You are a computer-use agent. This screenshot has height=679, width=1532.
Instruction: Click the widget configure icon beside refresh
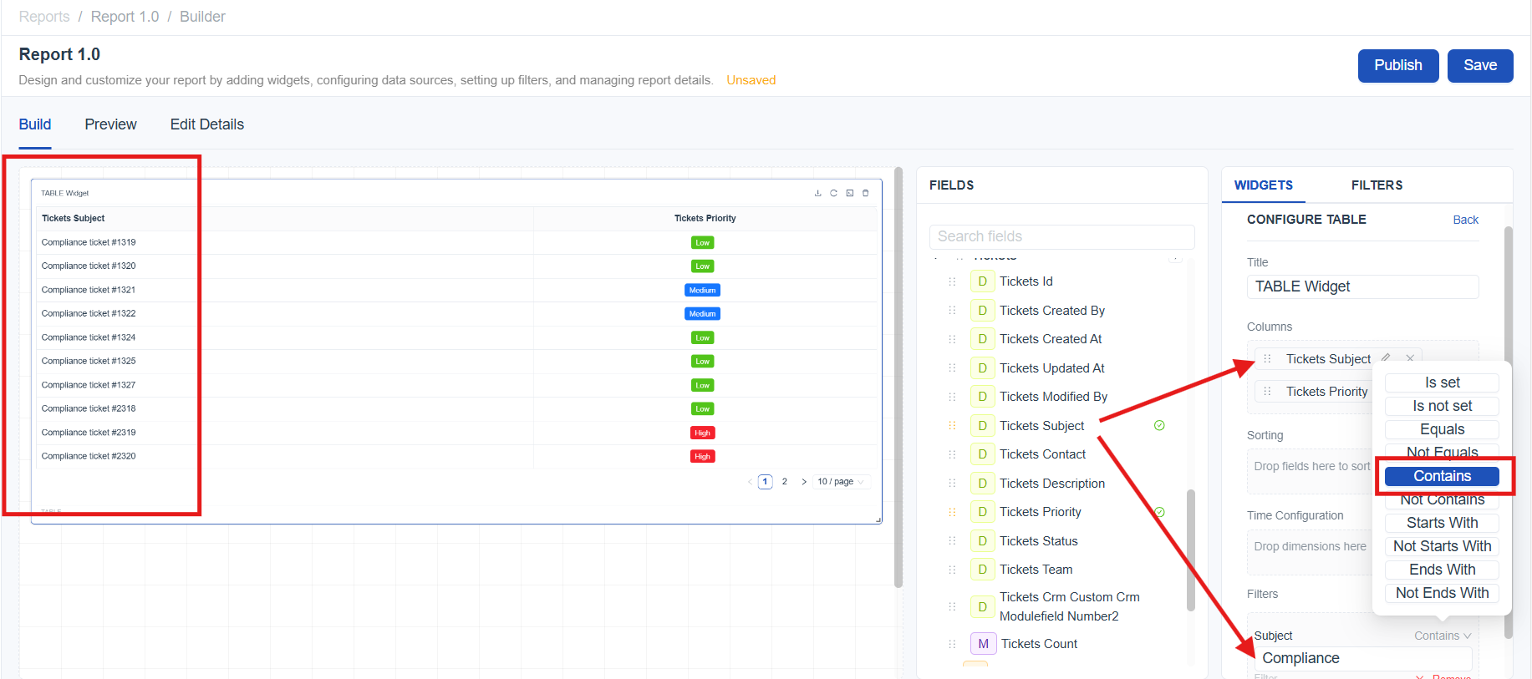tap(849, 193)
